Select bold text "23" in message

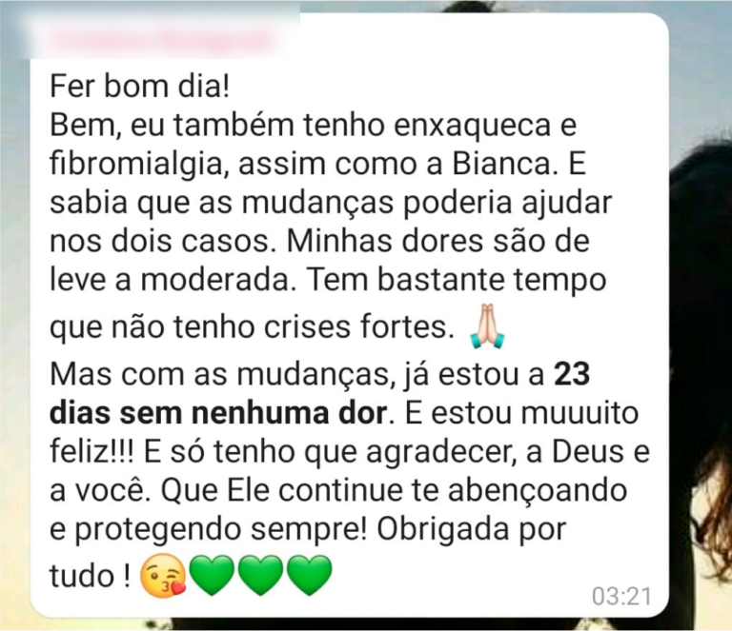click(572, 374)
